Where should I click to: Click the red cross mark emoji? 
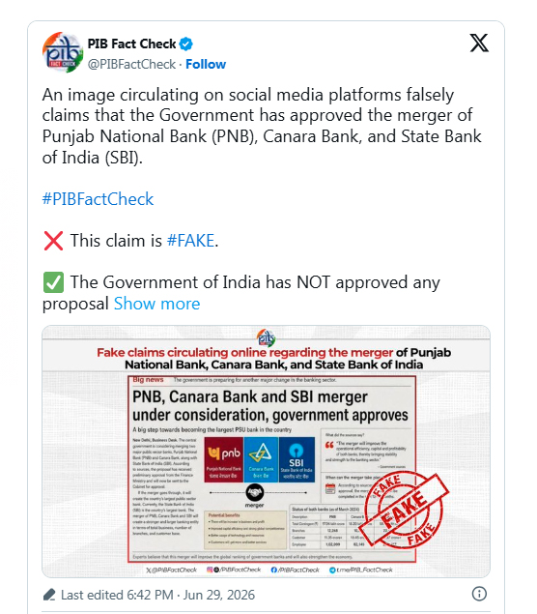pos(53,241)
